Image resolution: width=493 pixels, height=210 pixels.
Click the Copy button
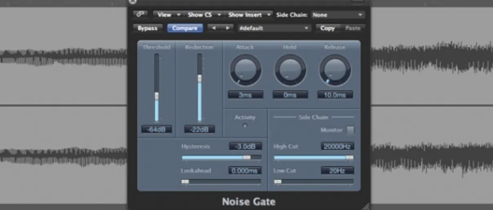(x=327, y=28)
